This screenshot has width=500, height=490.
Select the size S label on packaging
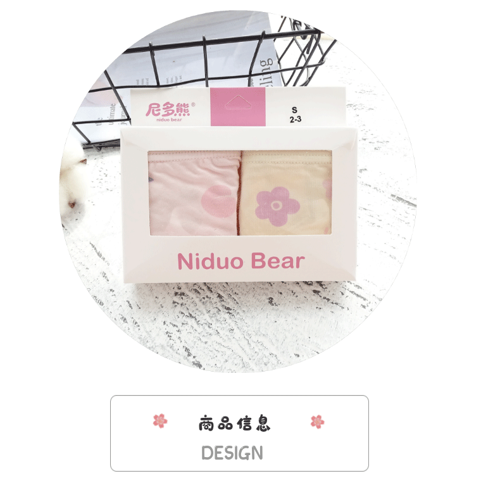(x=294, y=110)
